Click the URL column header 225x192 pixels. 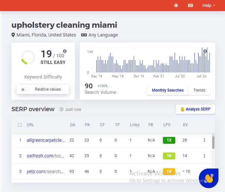point(30,125)
